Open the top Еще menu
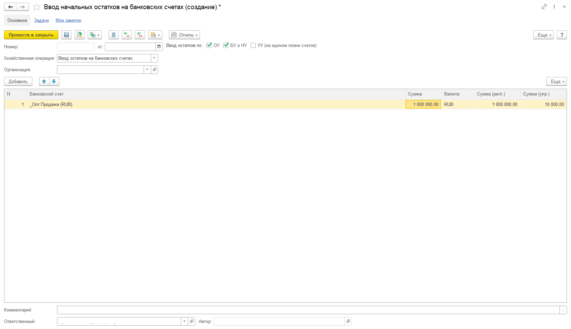 543,35
